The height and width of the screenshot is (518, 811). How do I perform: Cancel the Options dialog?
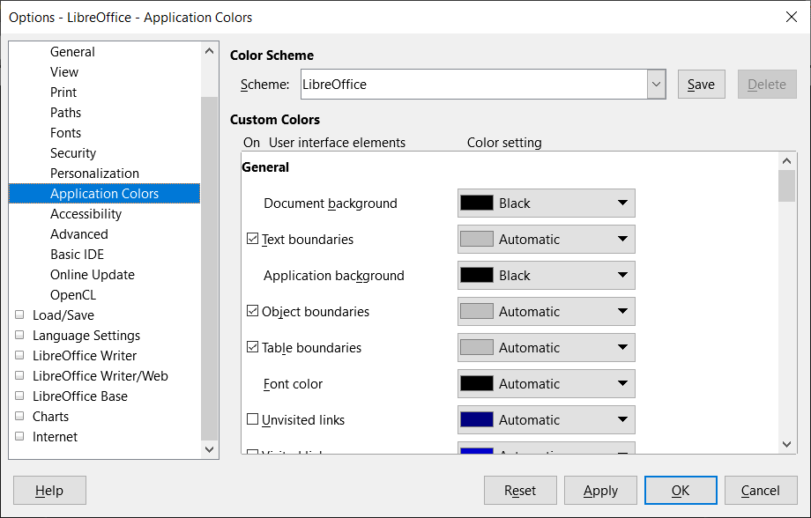761,490
